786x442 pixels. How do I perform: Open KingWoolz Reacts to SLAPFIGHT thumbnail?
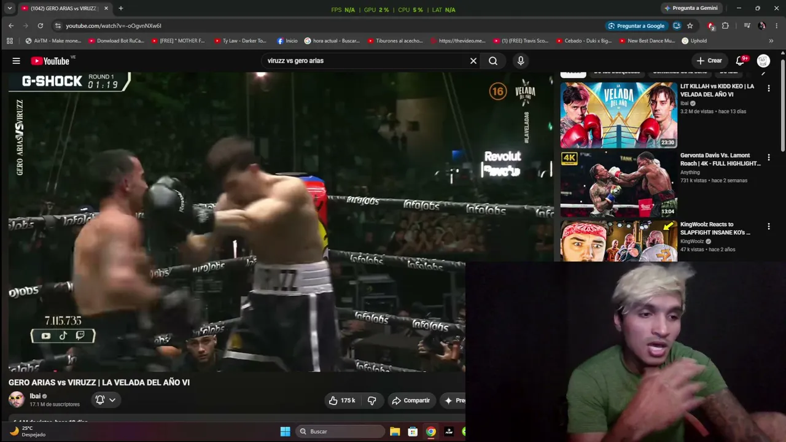click(x=619, y=241)
